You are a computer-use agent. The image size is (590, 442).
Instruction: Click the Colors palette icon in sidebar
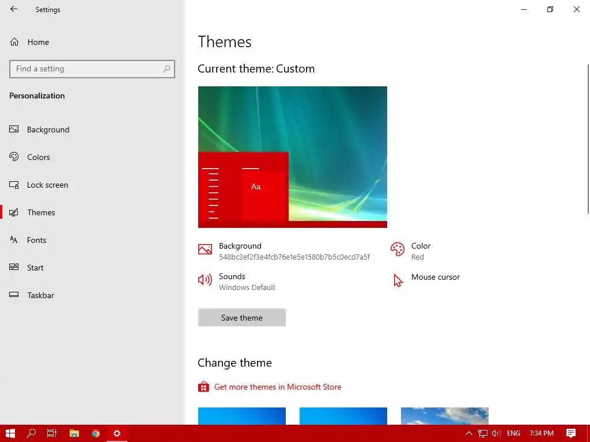(x=14, y=157)
